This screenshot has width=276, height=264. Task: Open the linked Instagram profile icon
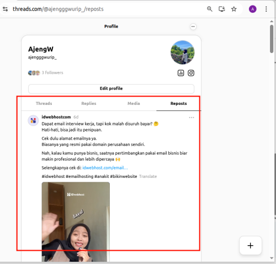(191, 73)
